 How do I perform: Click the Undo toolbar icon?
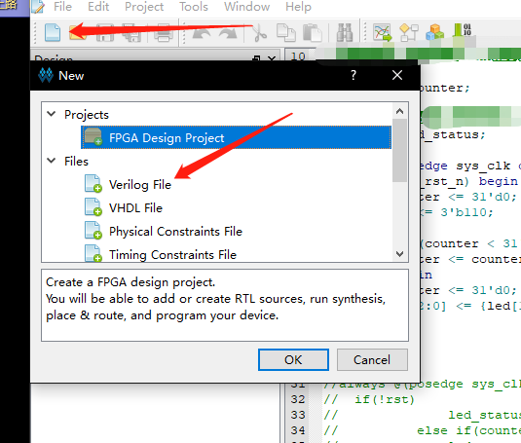click(201, 33)
